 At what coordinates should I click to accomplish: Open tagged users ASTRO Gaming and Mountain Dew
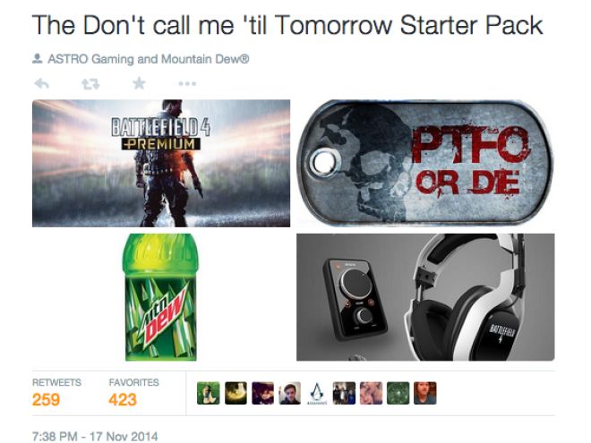[x=148, y=59]
